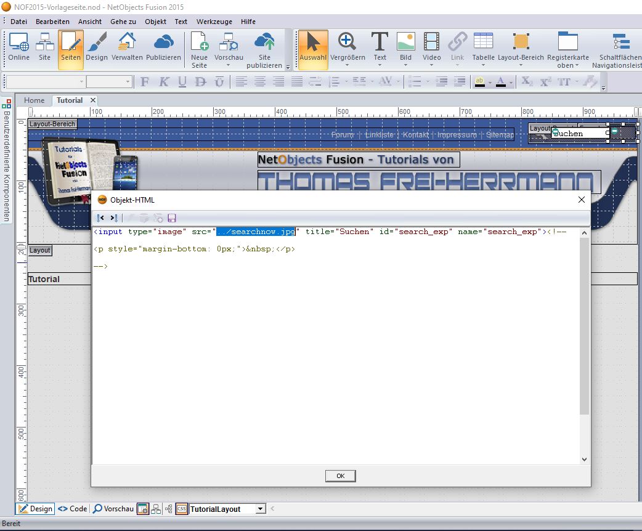Expand the Vorschau dropdown arrow in toolbar
The width and height of the screenshot is (642, 531).
(x=228, y=65)
